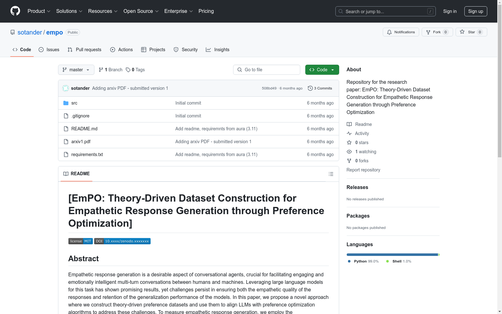
Task: Switch to the Pull requests tab
Action: 84,50
